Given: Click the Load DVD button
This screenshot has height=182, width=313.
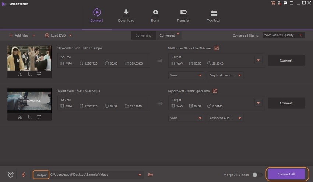Looking at the screenshot, I should (x=56, y=35).
